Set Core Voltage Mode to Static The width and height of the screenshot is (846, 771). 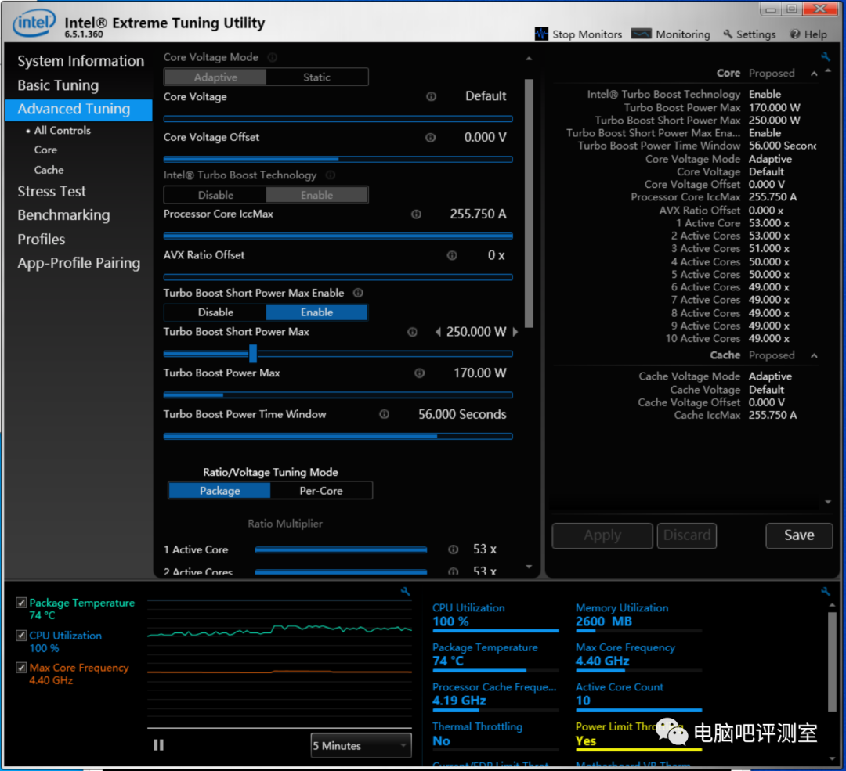(x=316, y=77)
